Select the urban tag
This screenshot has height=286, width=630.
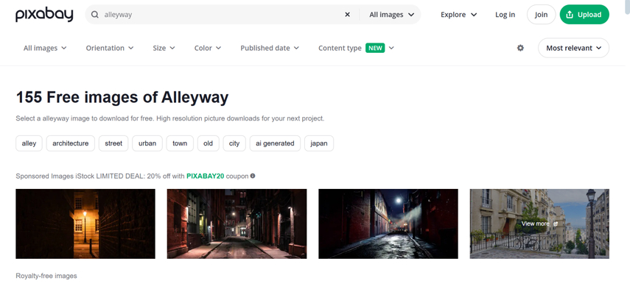[x=147, y=143]
